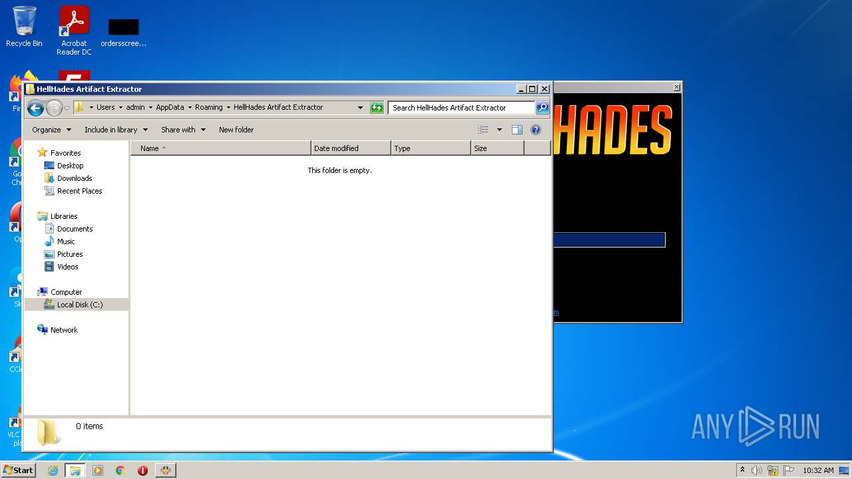
Task: Open Opera from the taskbar
Action: [142, 470]
